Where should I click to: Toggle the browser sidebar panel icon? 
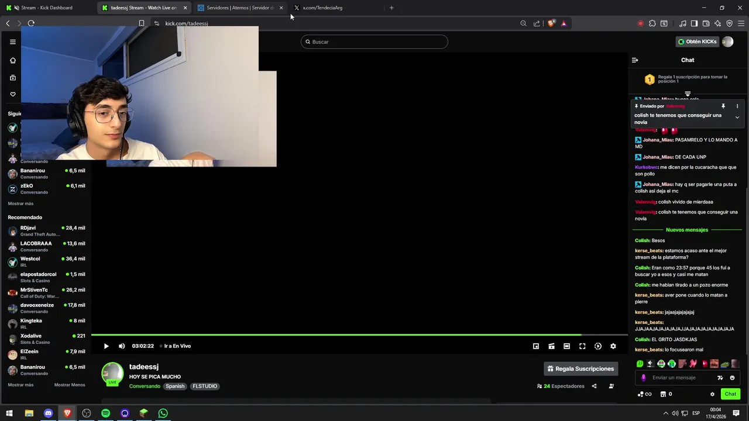[x=694, y=23]
